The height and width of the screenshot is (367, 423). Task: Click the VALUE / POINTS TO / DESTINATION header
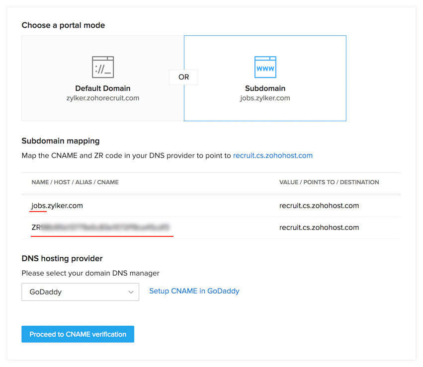[x=329, y=182]
